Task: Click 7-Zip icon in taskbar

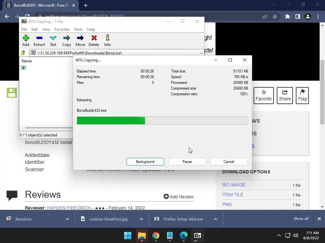Action: tap(197, 235)
